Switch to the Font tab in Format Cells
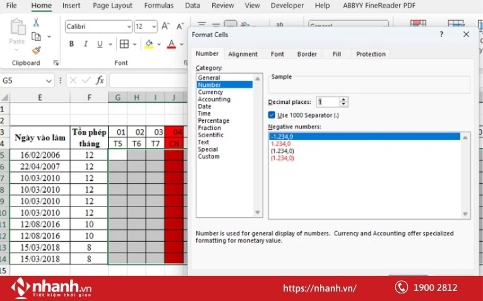 [277, 54]
